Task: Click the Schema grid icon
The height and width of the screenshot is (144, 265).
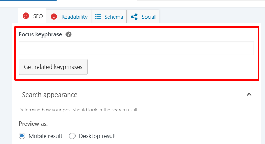Action: click(98, 17)
